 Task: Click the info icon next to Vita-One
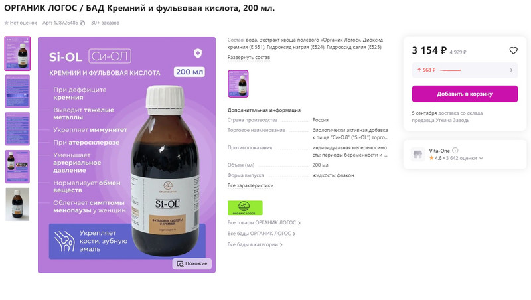pos(455,151)
